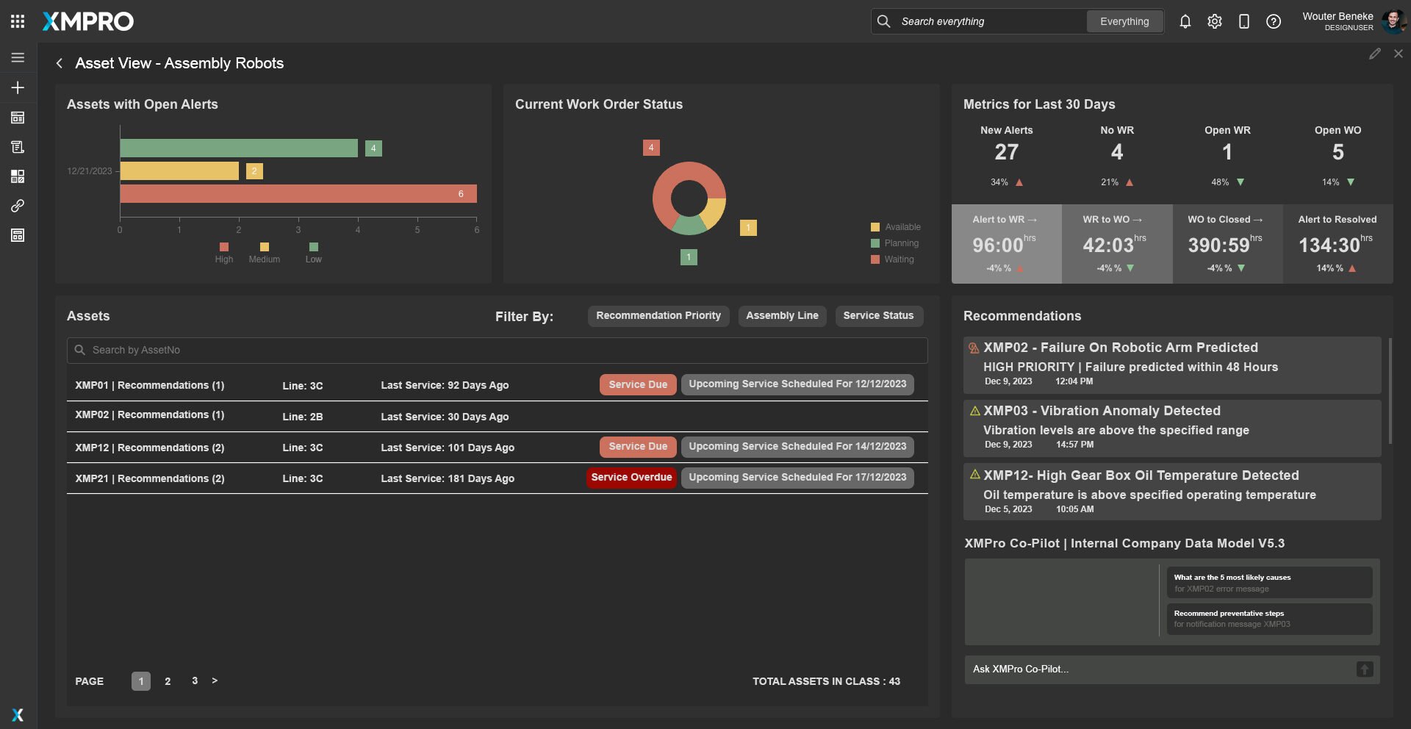Go to page 2 of assets
This screenshot has width=1411, height=729.
(168, 681)
